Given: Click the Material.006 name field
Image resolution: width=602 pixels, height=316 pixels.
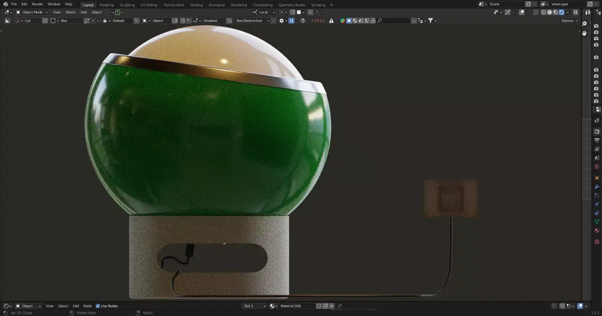Looking at the screenshot, I should 297,305.
